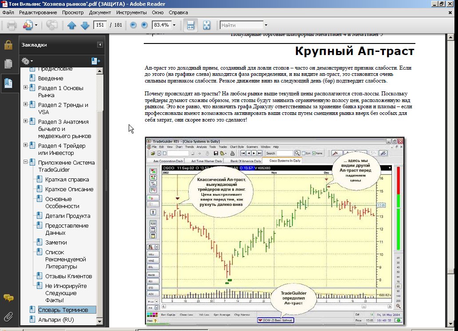Click the Найти search field
Viewport: 458px width, 331px height.
click(x=241, y=25)
